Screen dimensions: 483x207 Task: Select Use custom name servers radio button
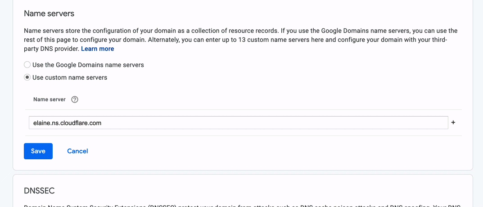(x=27, y=77)
